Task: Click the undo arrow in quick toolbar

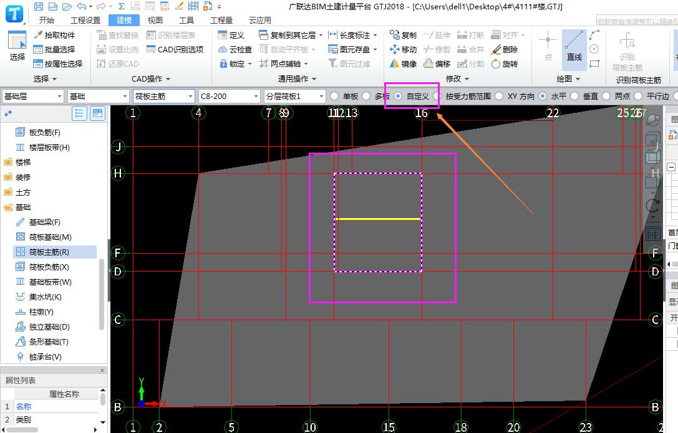Action: click(81, 6)
